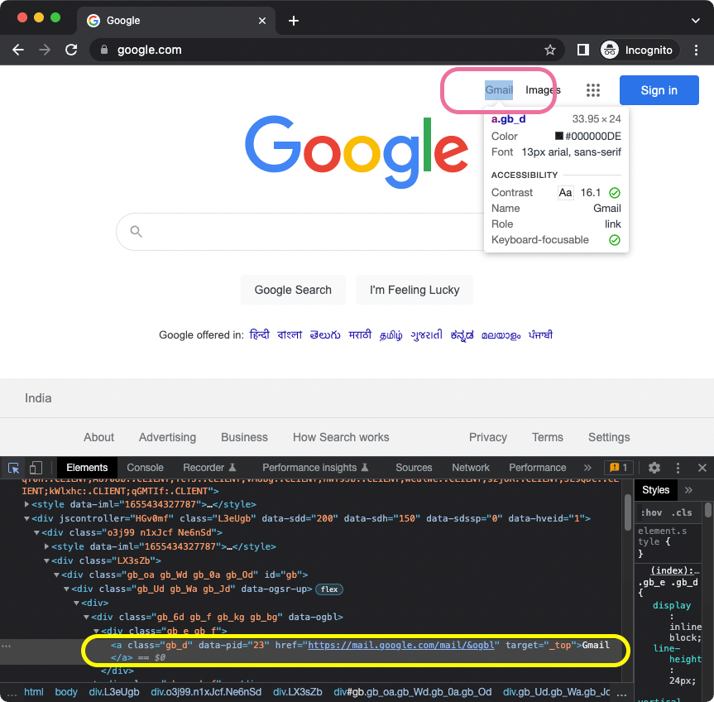Click the browser forward arrow
This screenshot has width=714, height=702.
click(45, 50)
